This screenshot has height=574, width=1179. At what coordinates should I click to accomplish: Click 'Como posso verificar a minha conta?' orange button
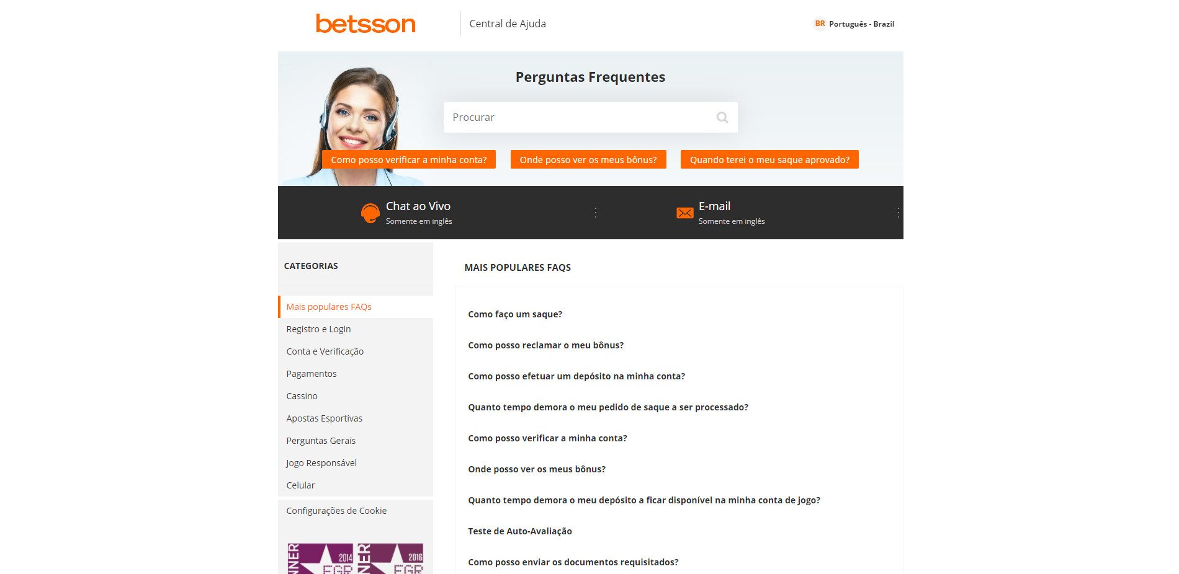click(409, 159)
